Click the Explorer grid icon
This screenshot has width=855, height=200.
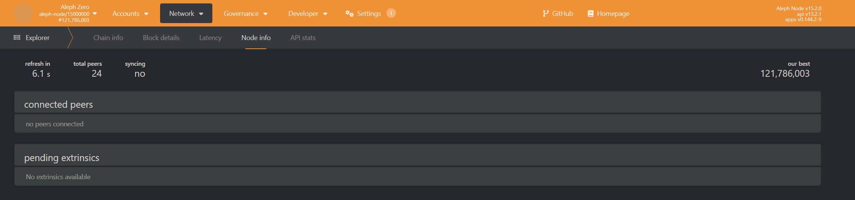point(17,37)
